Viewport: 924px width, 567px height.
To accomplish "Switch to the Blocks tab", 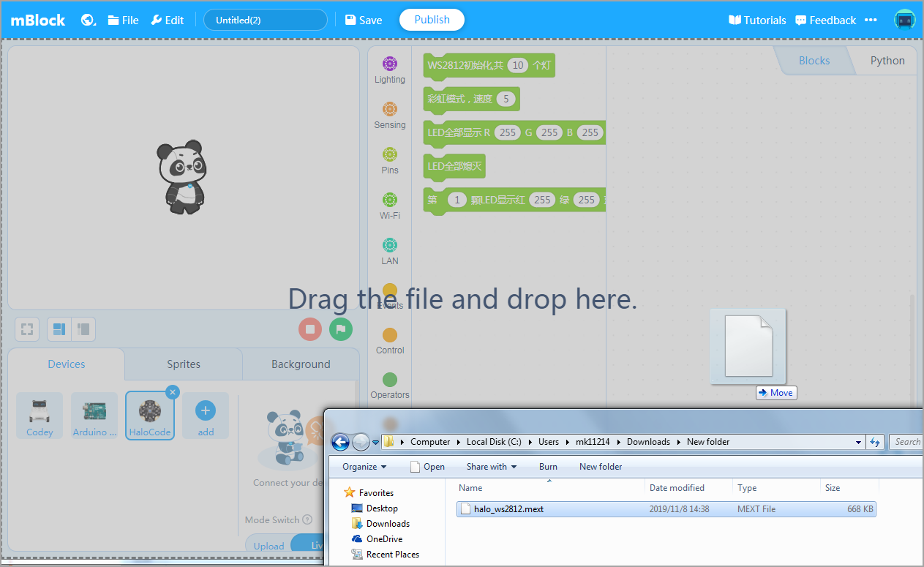I will [x=814, y=61].
